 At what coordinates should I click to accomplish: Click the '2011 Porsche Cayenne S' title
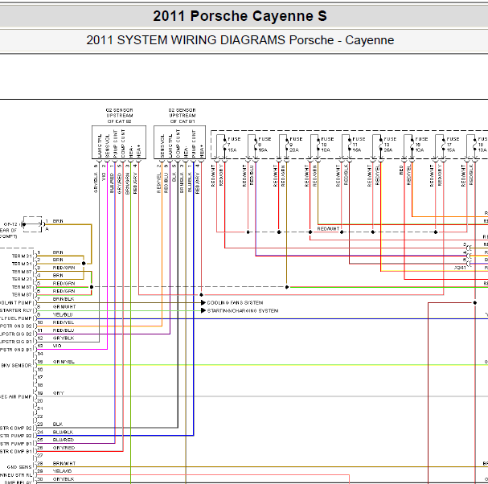[x=240, y=16]
